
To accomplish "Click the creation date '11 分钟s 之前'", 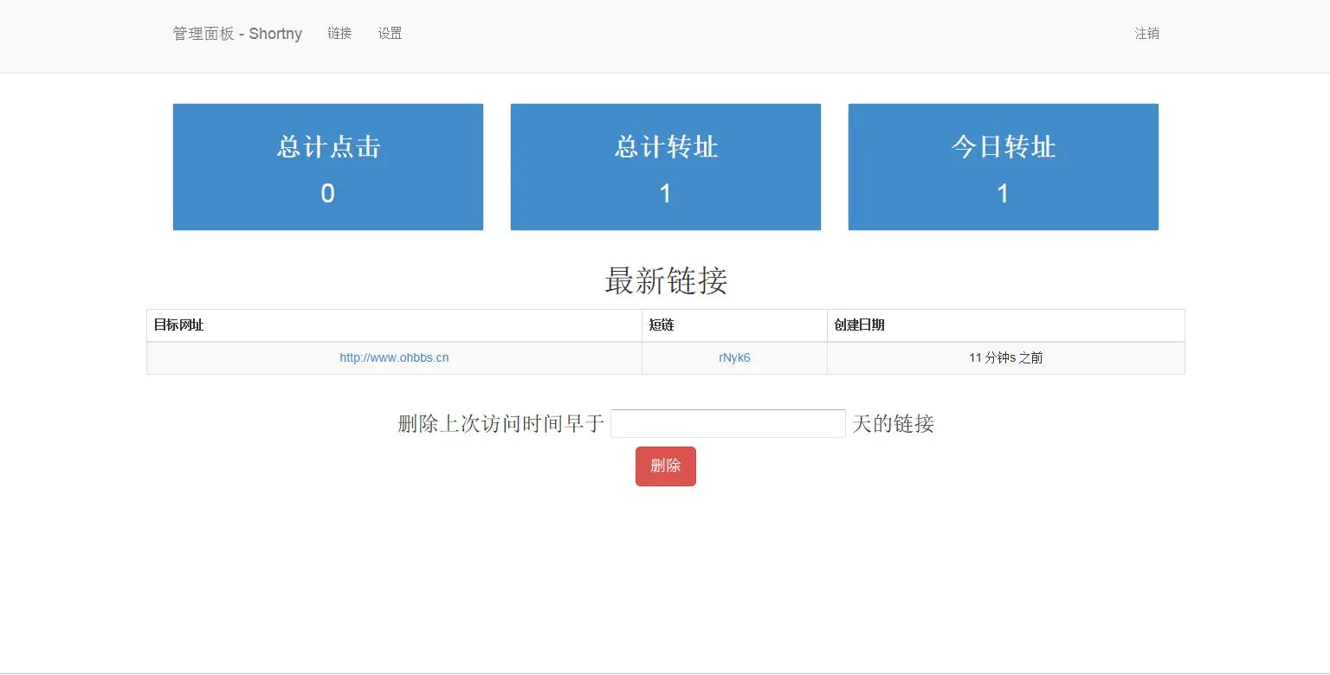I will point(1005,357).
